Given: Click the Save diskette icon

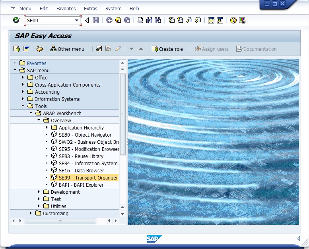Looking at the screenshot, I should (x=96, y=20).
